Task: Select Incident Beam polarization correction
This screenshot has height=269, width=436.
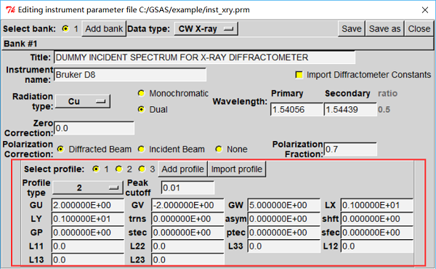Action: (x=141, y=149)
